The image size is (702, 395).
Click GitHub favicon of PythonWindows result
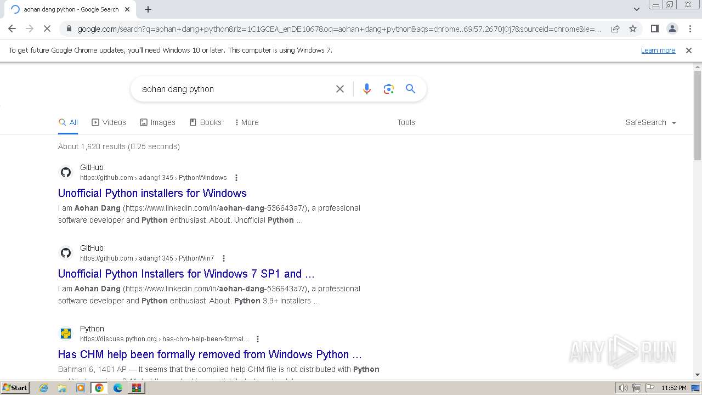66,172
